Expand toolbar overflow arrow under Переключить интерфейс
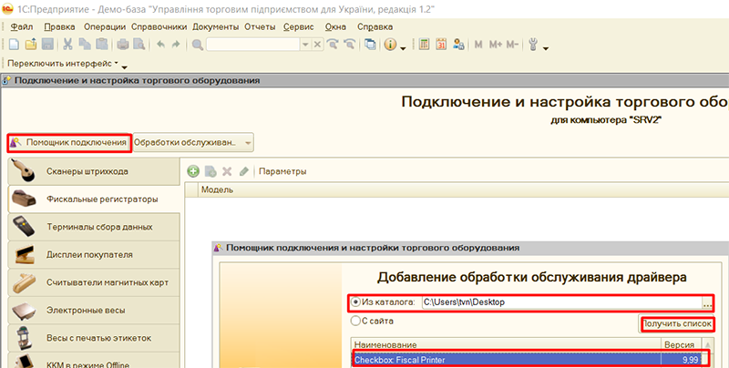This screenshot has width=729, height=368. coord(124,66)
